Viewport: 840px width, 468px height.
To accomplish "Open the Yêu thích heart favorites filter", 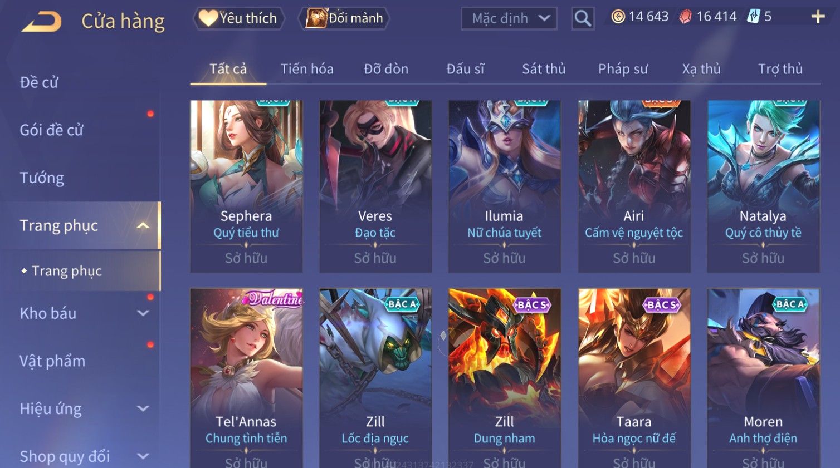I will point(239,18).
